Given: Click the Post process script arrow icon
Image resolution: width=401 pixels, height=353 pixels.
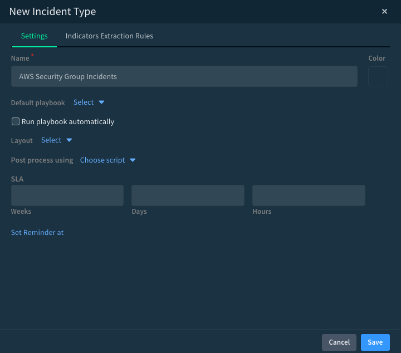Looking at the screenshot, I should click(133, 160).
